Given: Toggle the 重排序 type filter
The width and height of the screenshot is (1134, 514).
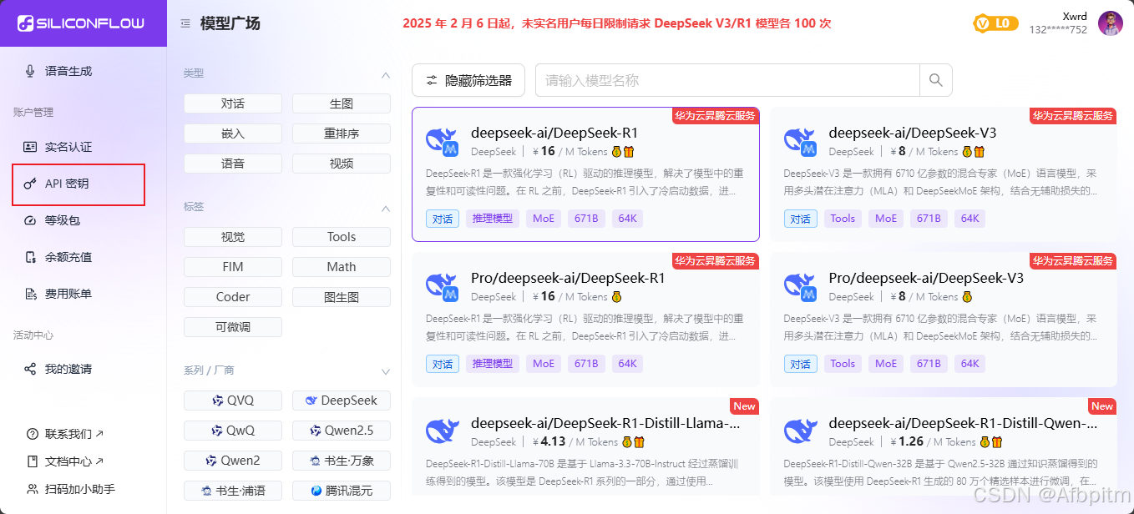Looking at the screenshot, I should [x=342, y=134].
